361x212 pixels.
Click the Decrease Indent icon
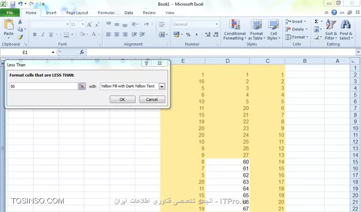(x=134, y=35)
